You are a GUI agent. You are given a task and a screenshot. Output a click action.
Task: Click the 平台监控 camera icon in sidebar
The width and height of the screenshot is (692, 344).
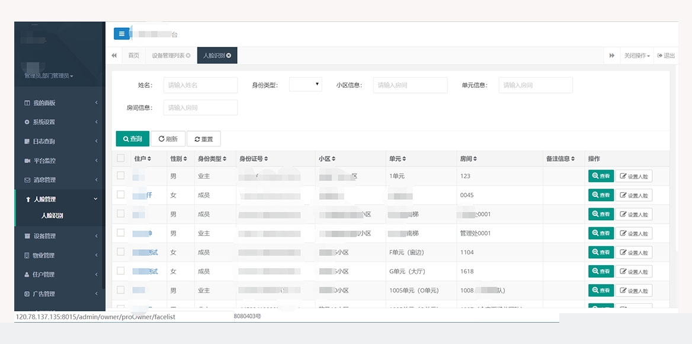click(27, 161)
